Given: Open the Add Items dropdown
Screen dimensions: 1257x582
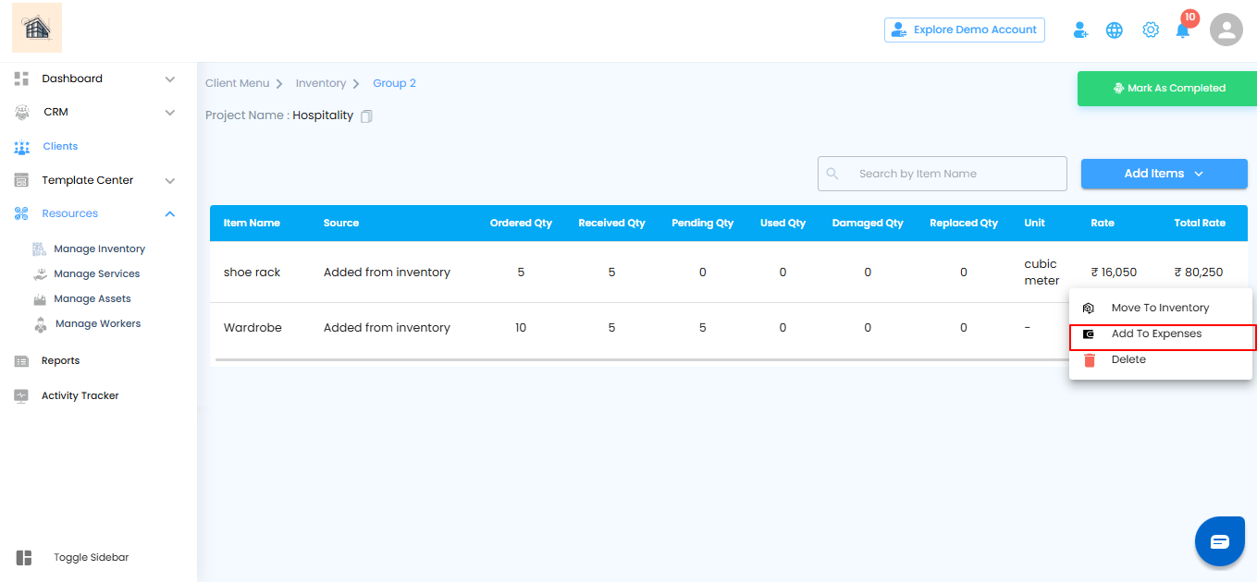Looking at the screenshot, I should pos(1164,174).
